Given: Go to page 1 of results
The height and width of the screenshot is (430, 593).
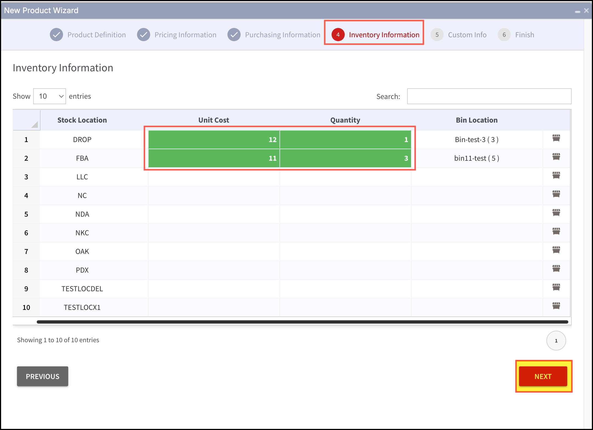Looking at the screenshot, I should 556,341.
